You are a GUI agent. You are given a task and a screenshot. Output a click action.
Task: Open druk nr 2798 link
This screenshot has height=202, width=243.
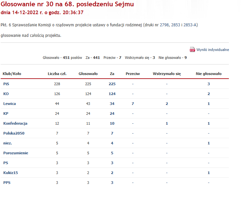click(x=164, y=25)
